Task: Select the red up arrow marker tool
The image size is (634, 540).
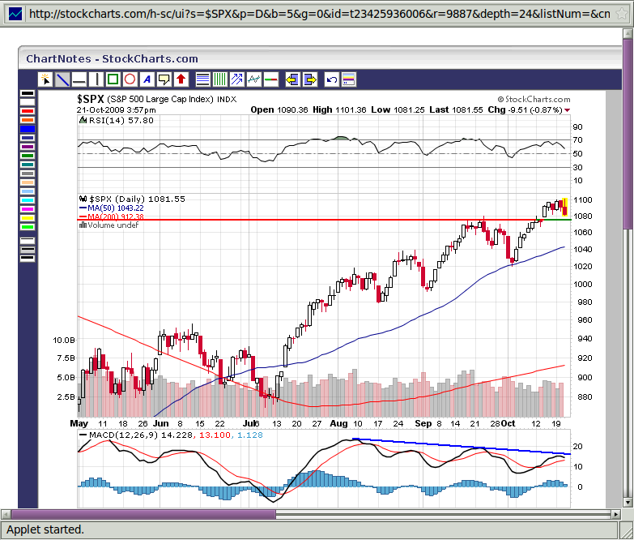Action: (x=181, y=79)
